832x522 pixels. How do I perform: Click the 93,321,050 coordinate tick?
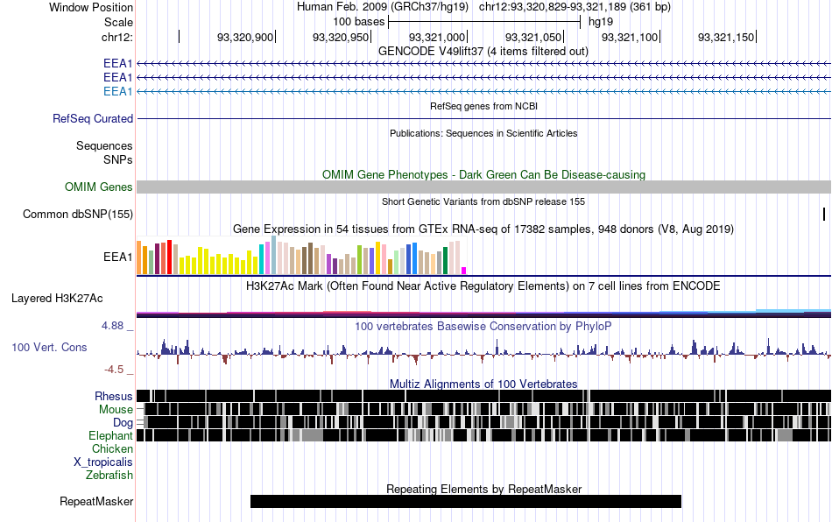533,37
